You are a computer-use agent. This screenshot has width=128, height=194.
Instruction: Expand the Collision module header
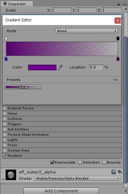(62, 119)
